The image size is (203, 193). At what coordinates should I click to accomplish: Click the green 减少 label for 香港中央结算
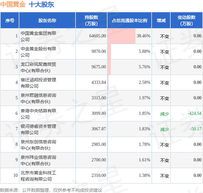click(x=164, y=114)
